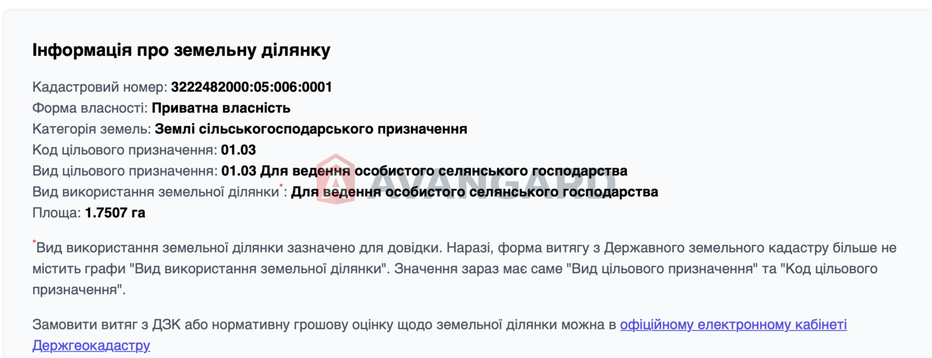Click the Вид використання земельної ділянки field label

coord(155,192)
